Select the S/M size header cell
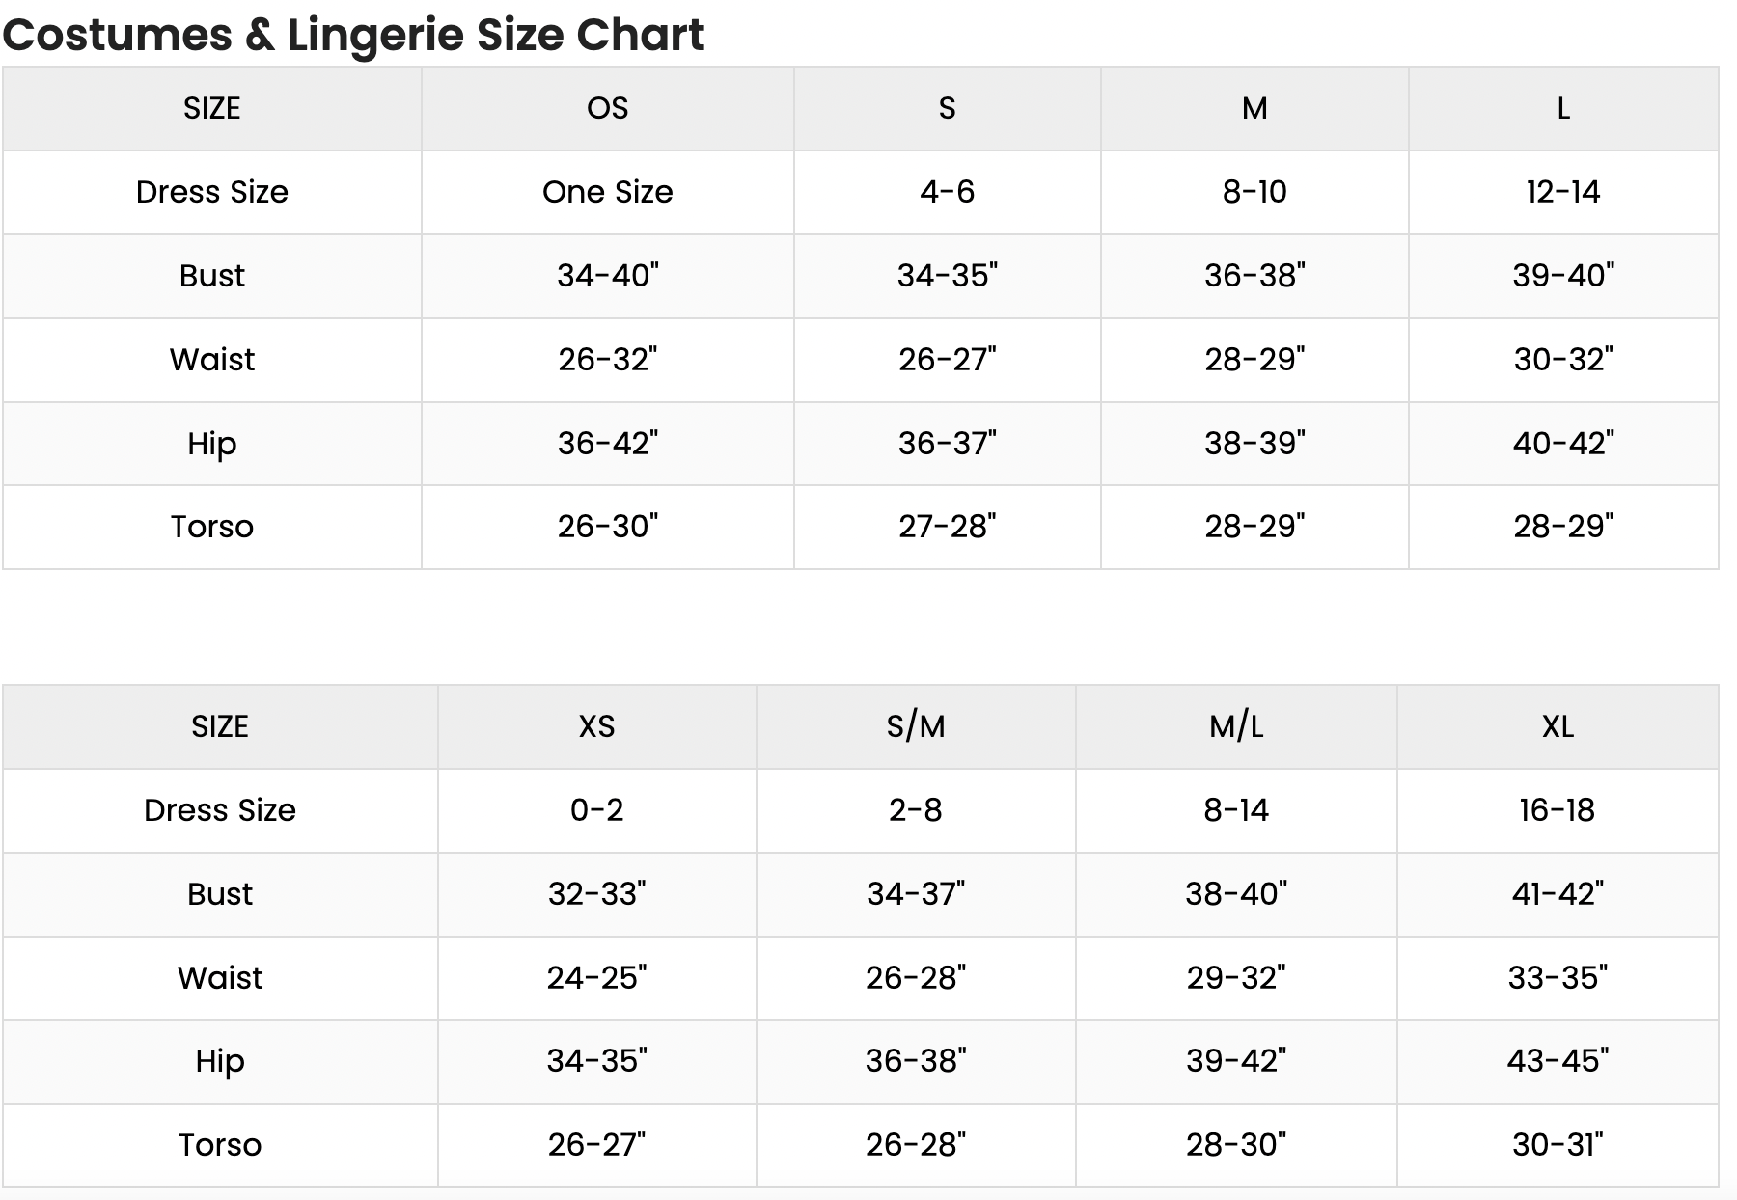1737x1200 pixels. pos(916,726)
